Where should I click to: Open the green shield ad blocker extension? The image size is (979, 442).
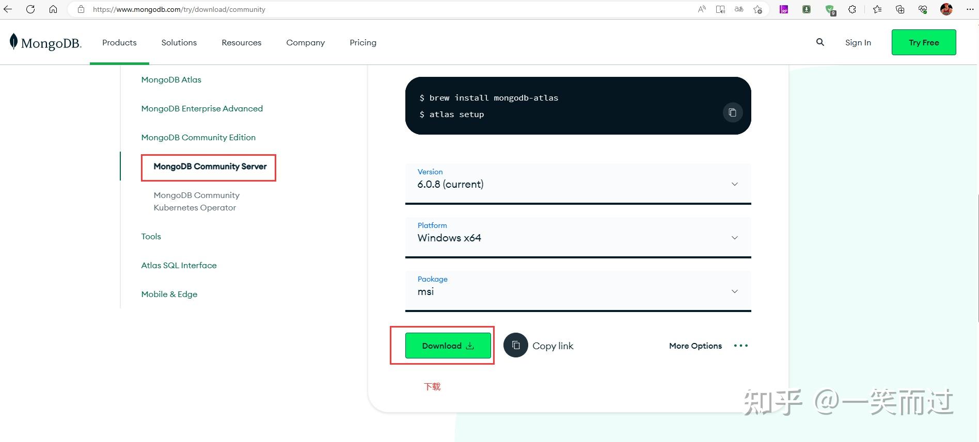click(830, 10)
